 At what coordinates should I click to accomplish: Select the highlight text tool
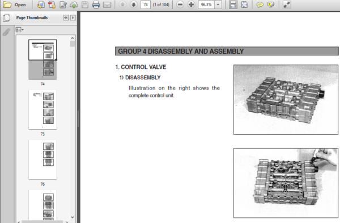(x=271, y=5)
